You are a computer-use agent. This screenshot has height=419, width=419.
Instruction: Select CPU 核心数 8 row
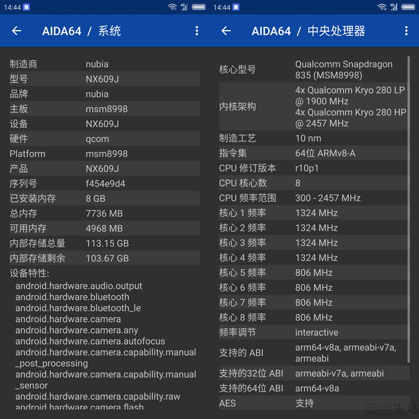point(314,183)
